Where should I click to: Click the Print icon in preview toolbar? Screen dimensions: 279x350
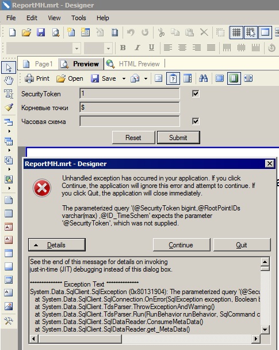pyautogui.click(x=29, y=78)
